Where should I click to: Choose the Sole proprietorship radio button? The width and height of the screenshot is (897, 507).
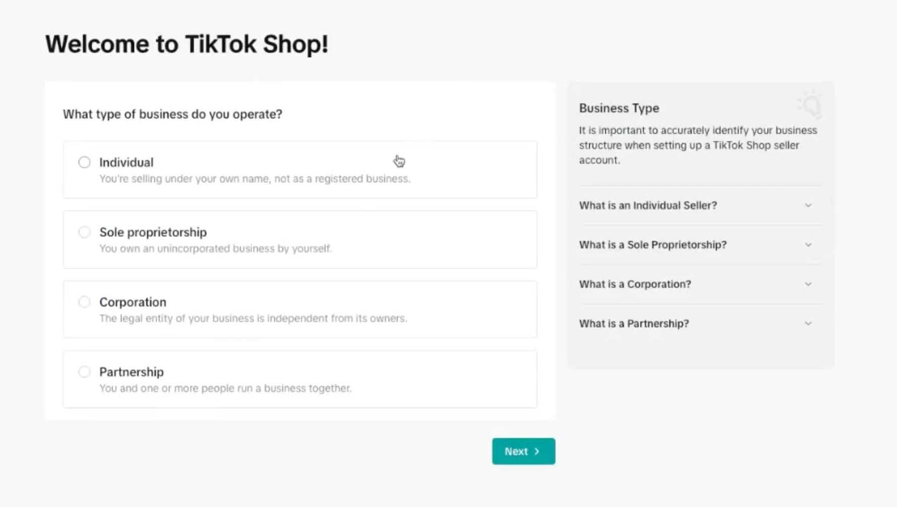tap(84, 232)
